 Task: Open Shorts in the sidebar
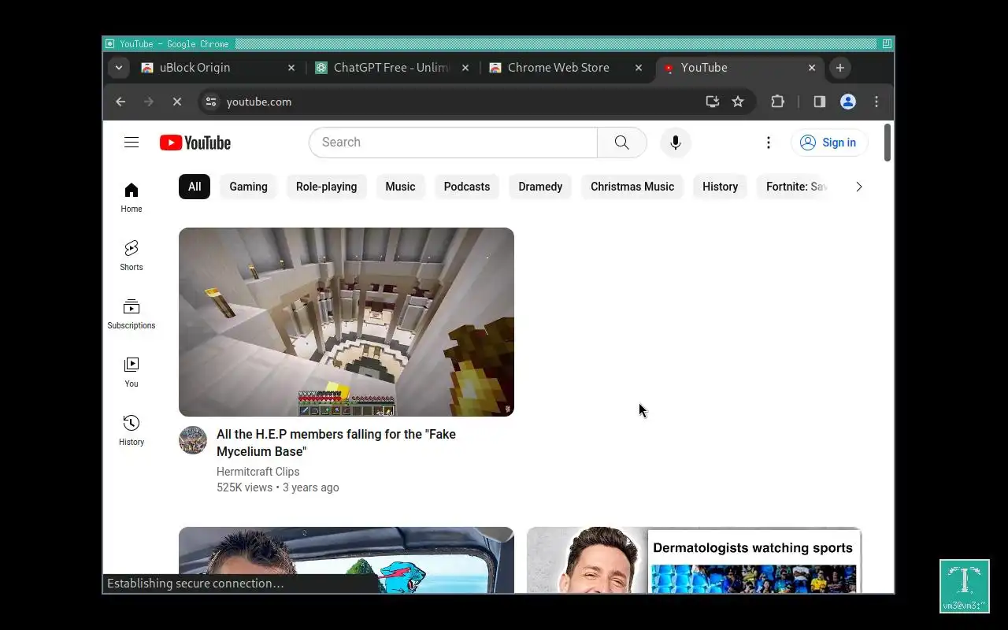(x=132, y=255)
